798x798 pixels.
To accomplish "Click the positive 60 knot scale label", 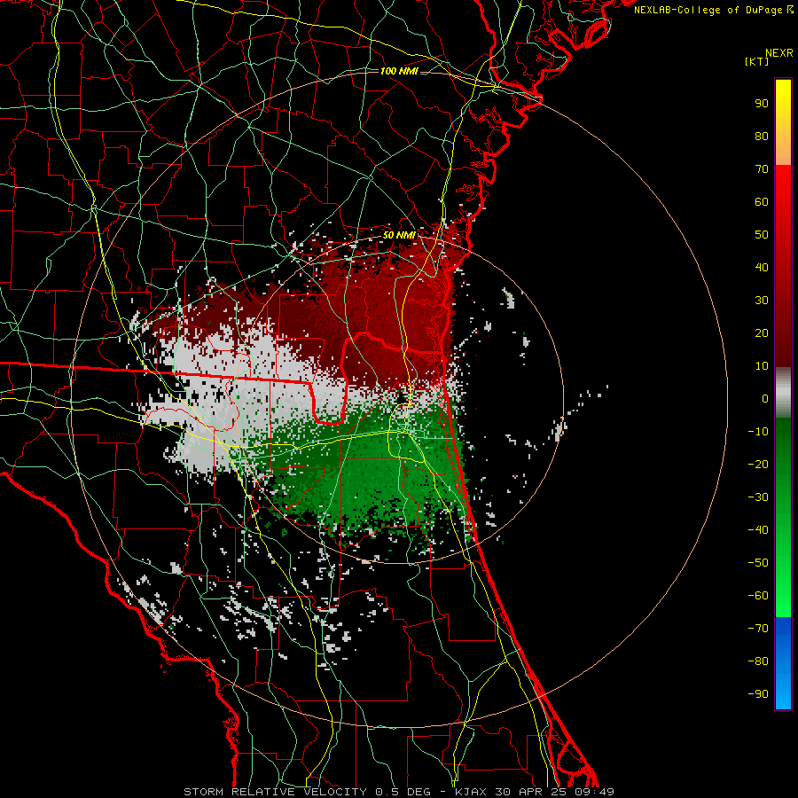I will point(762,202).
